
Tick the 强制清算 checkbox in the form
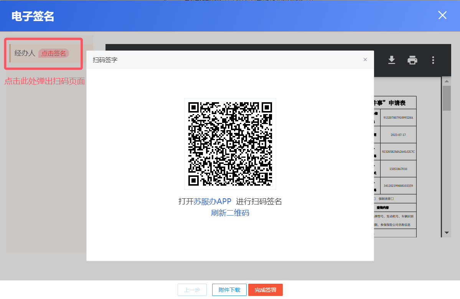pyautogui.click(x=392, y=199)
